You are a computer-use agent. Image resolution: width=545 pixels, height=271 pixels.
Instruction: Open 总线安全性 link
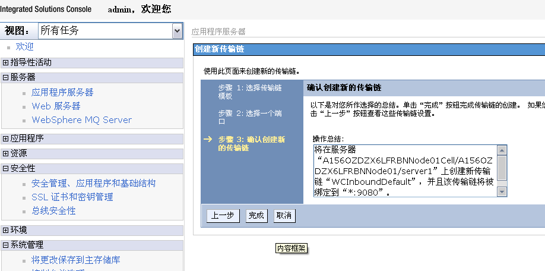53,211
